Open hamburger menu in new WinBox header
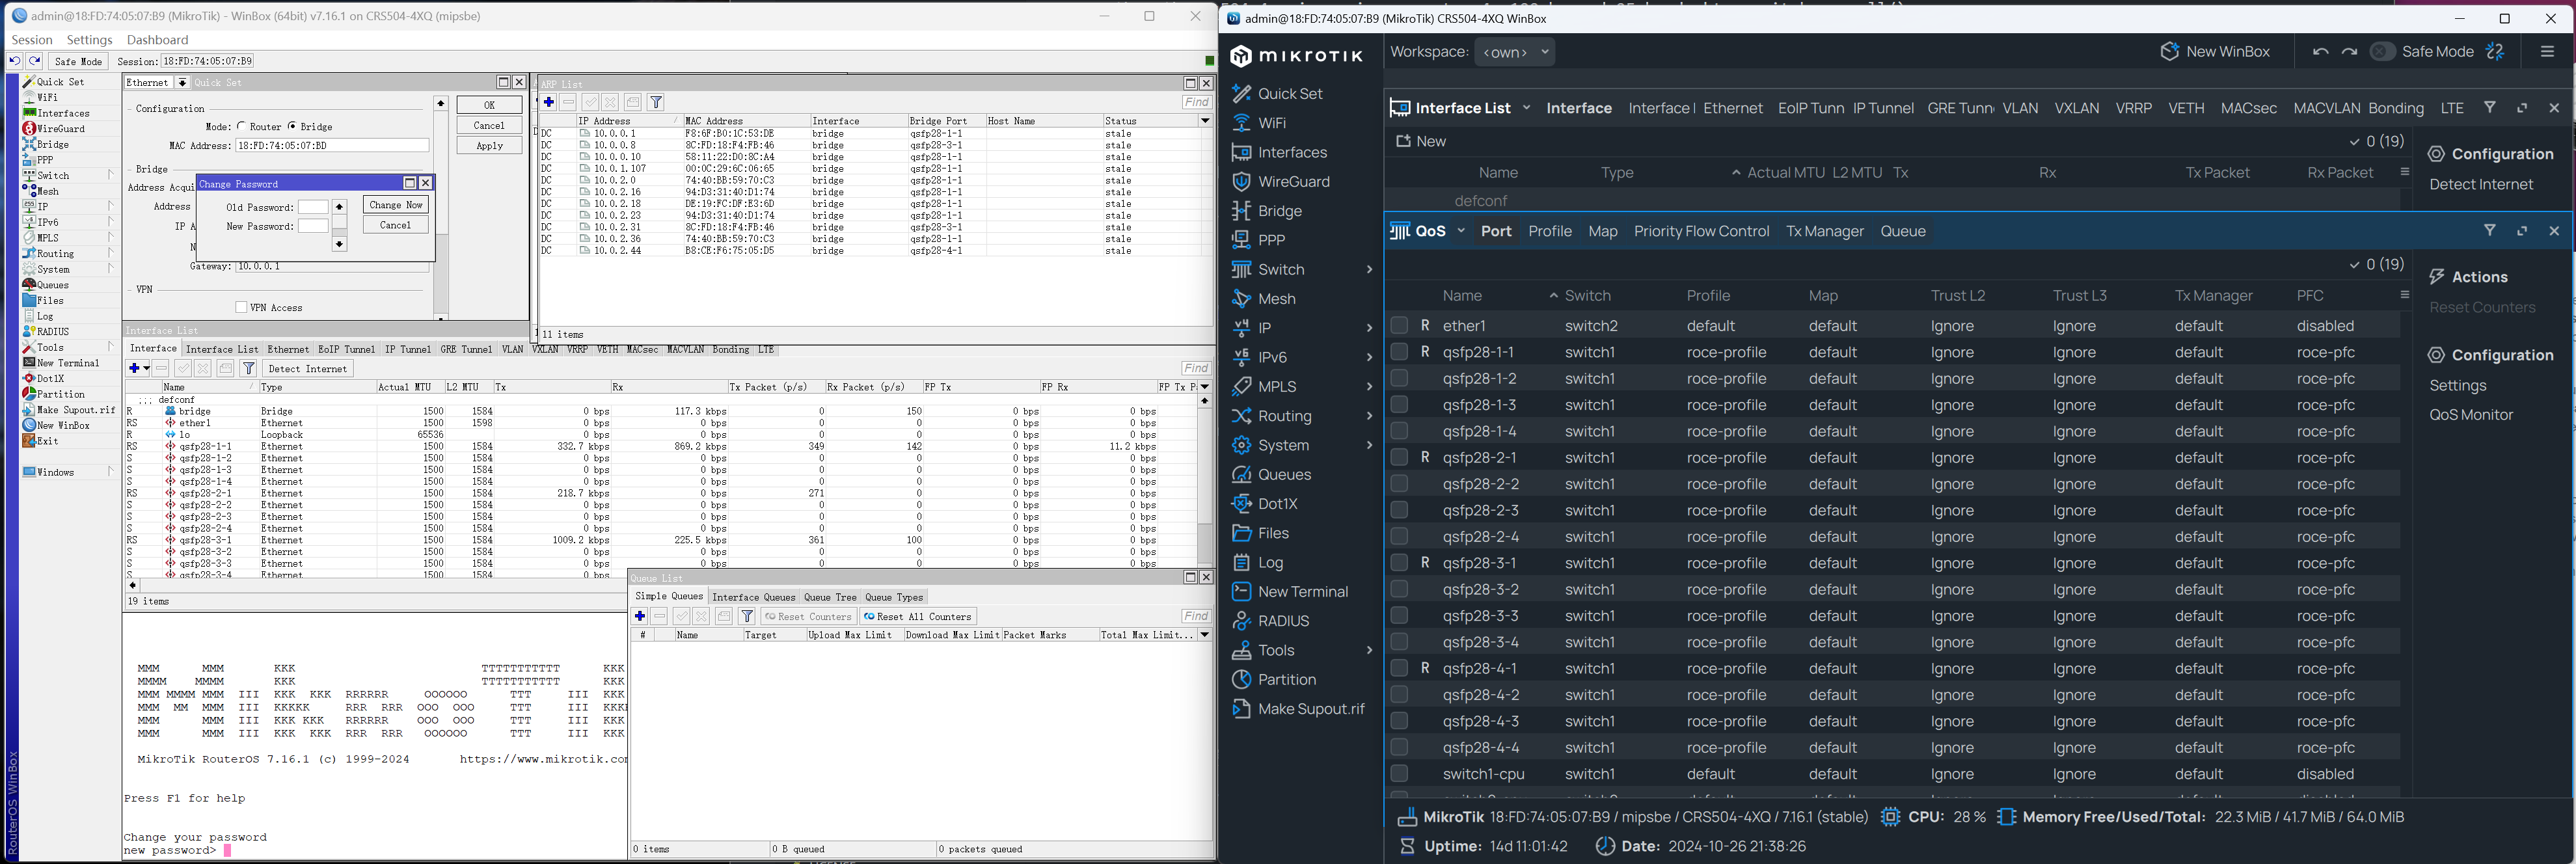The width and height of the screenshot is (2576, 864). tap(2547, 52)
